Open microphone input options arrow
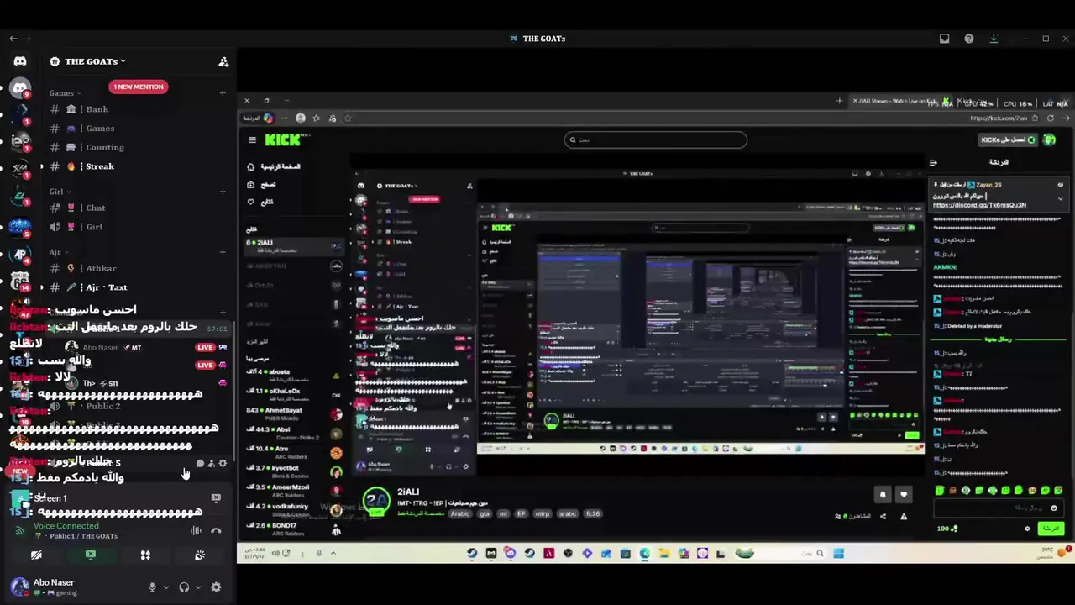This screenshot has width=1075, height=605. coord(165,587)
